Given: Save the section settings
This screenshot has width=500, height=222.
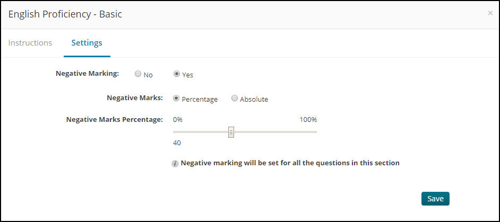Looking at the screenshot, I should (x=435, y=199).
